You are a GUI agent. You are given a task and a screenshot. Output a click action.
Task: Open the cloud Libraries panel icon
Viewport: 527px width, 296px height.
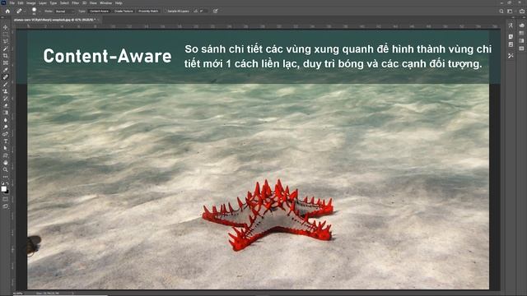pos(521,25)
